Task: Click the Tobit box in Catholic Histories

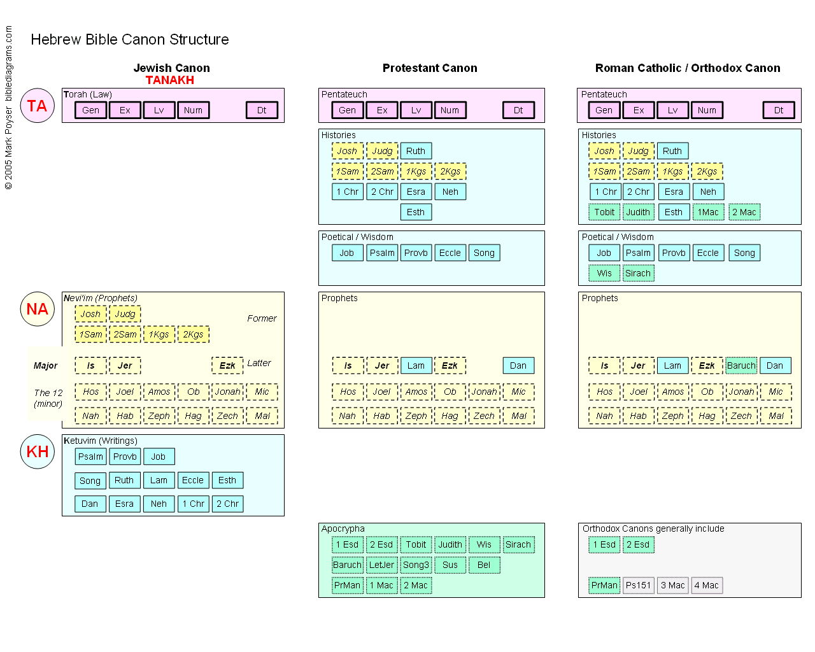Action: coord(604,211)
